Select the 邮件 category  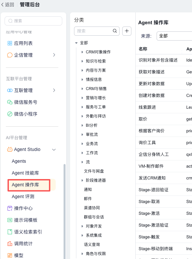click(x=88, y=199)
